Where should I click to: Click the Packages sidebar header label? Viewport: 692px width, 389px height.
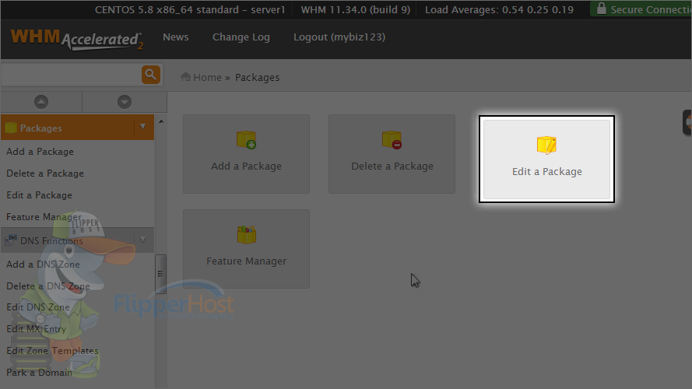(x=41, y=128)
